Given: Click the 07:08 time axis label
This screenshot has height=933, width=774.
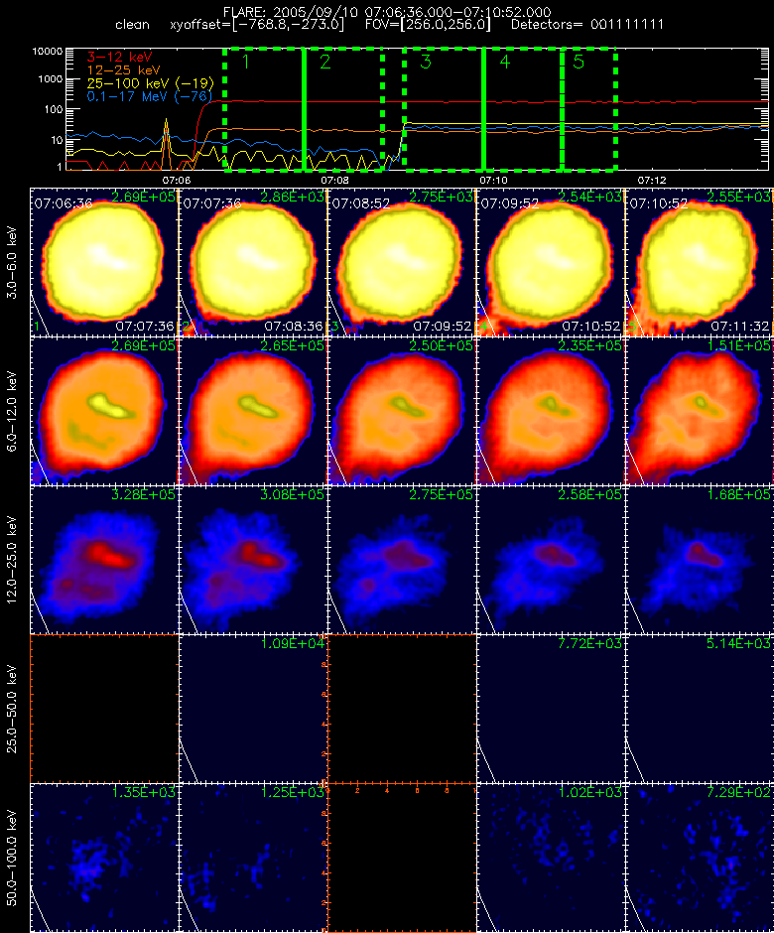Looking at the screenshot, I should (x=334, y=180).
